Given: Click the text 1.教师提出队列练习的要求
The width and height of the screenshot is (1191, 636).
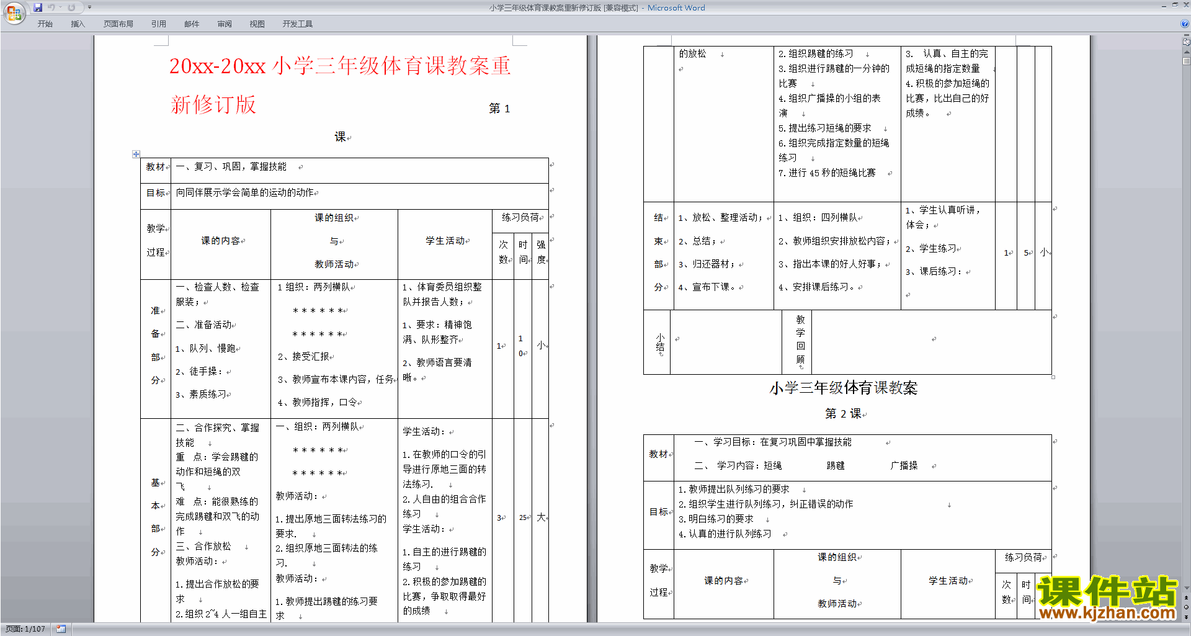Looking at the screenshot, I should tap(733, 490).
